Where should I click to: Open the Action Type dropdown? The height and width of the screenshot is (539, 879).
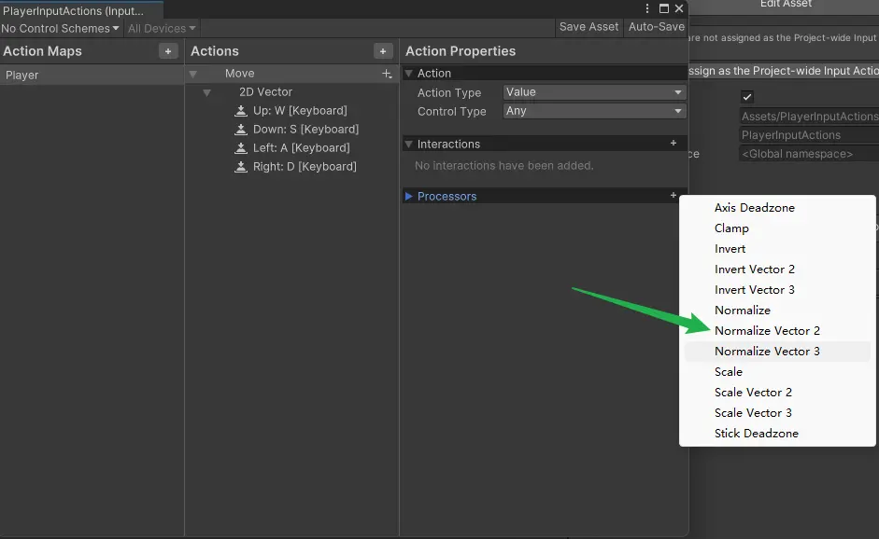[x=594, y=92]
